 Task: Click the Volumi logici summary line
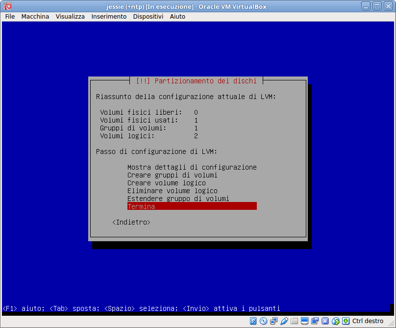[x=149, y=136]
